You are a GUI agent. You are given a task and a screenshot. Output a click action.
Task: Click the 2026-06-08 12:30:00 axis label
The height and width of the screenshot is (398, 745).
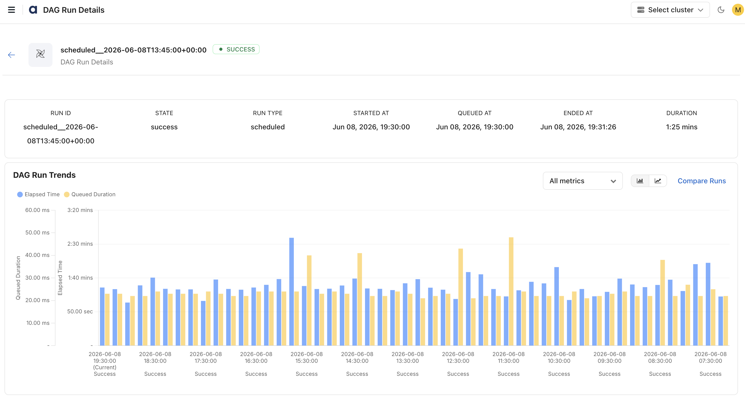[x=458, y=358]
